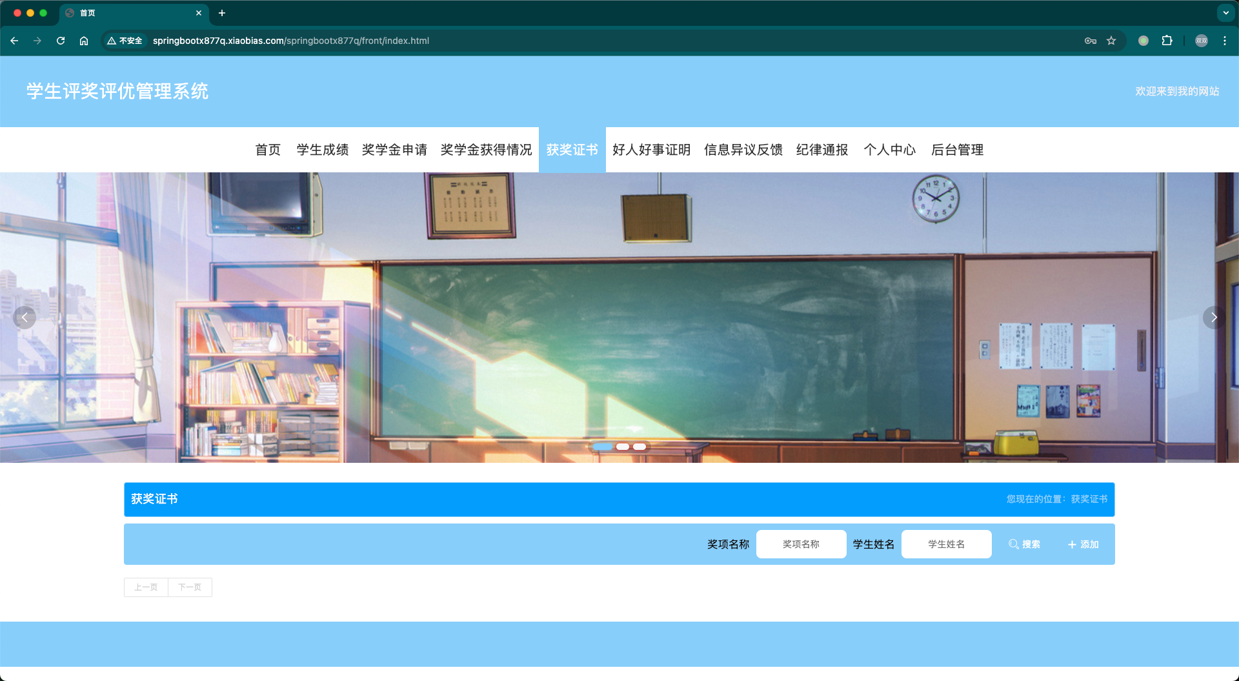This screenshot has width=1239, height=681.
Task: Open the browser profile avatar
Action: tap(1202, 41)
